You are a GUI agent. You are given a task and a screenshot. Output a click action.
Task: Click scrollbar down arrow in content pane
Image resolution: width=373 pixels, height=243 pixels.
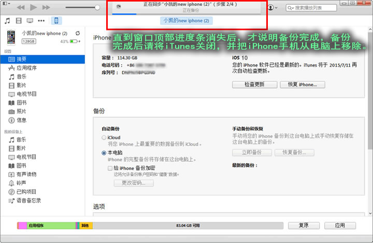370,214
